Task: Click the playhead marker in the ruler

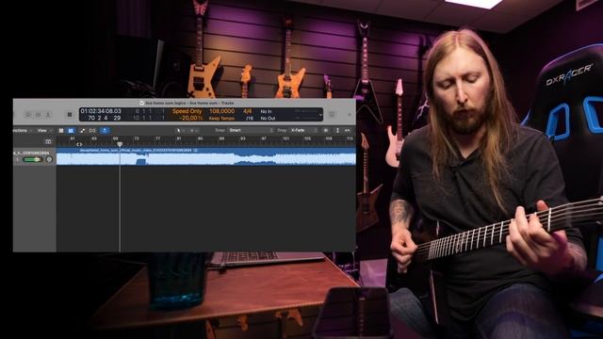Action: (x=120, y=144)
